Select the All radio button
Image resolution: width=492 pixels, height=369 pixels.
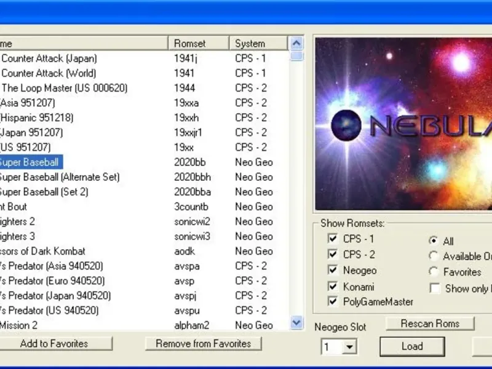point(434,240)
